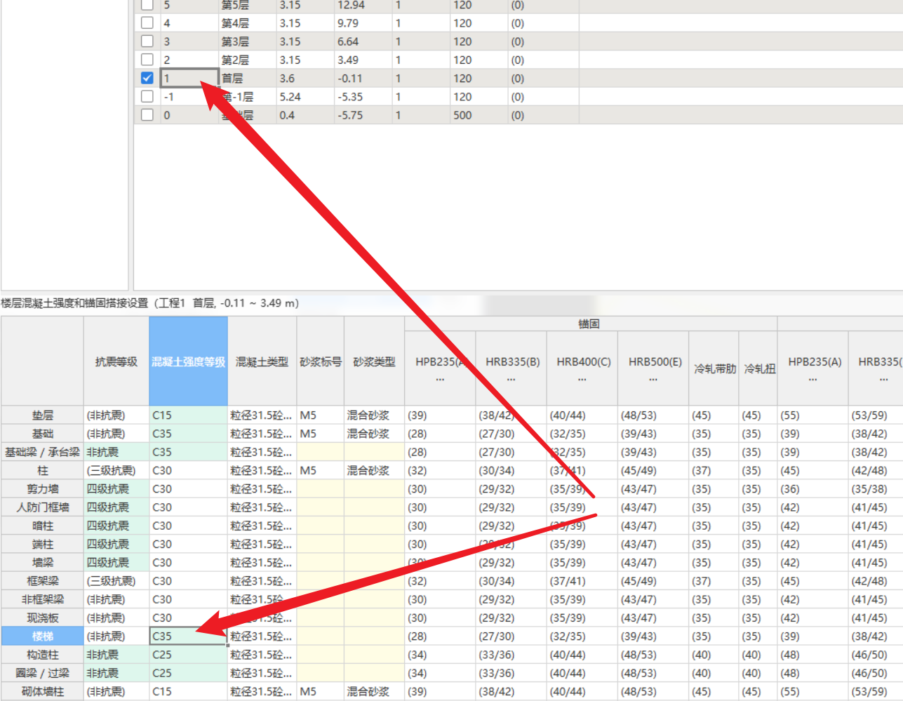Uncheck the 首层 row checkbox
The image size is (903, 701).
tap(147, 78)
